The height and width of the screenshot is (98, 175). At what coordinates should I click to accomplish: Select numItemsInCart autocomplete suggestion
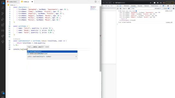coord(52,51)
